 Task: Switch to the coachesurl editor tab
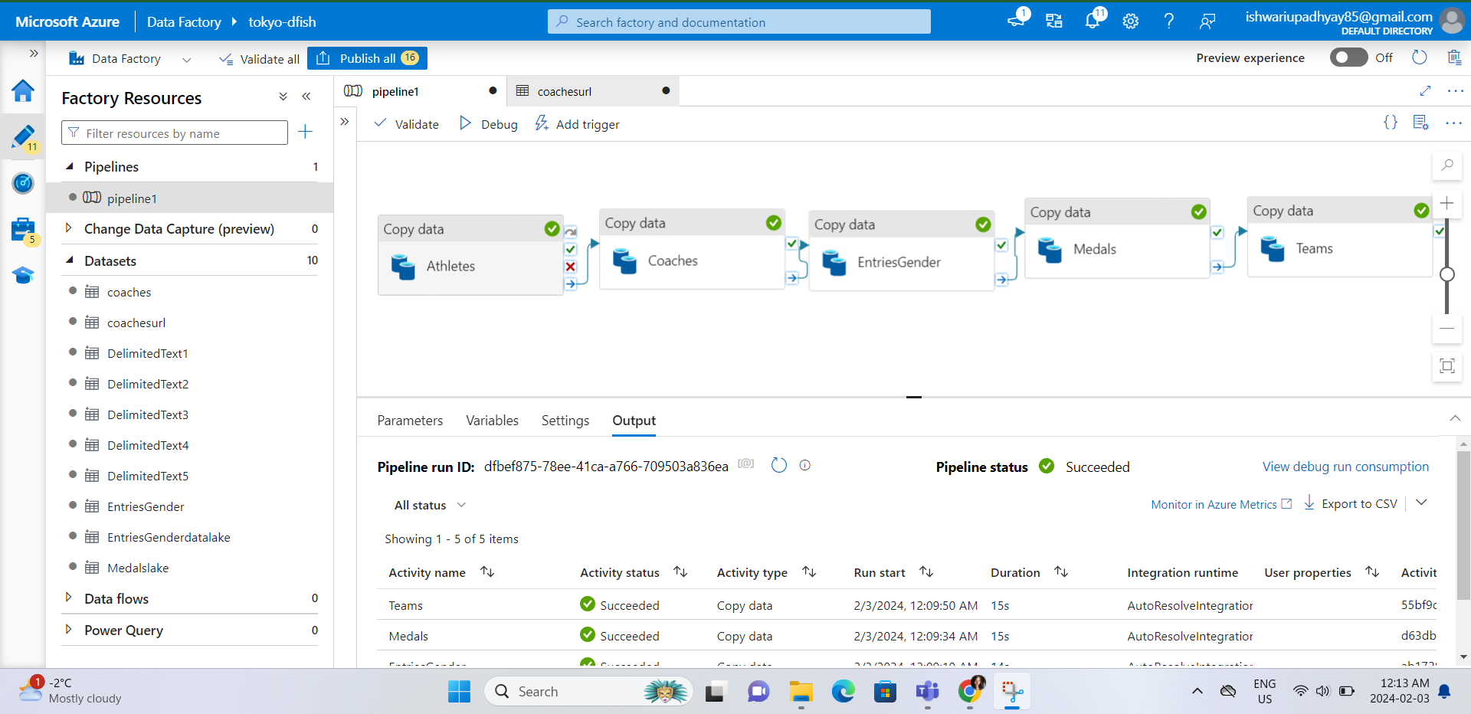point(593,91)
